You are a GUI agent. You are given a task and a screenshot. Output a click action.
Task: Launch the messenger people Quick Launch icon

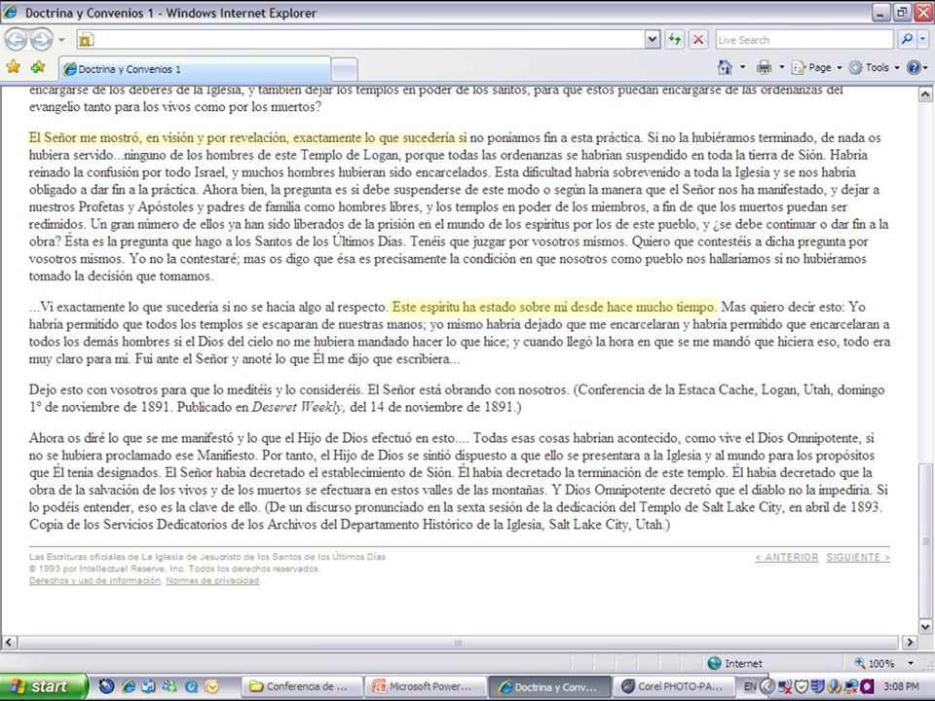(169, 686)
